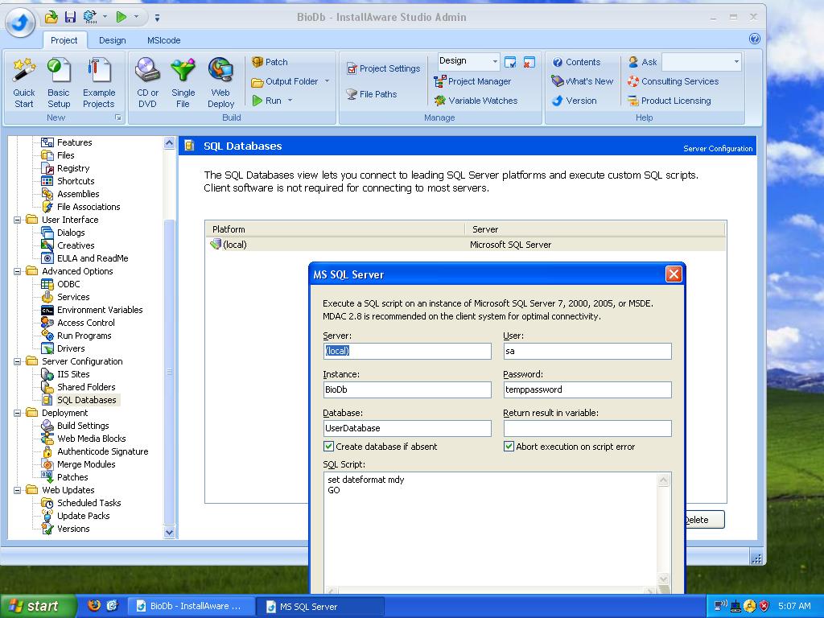Click inside the SQL Script text area
Screen dimensions: 824x618
[x=491, y=531]
